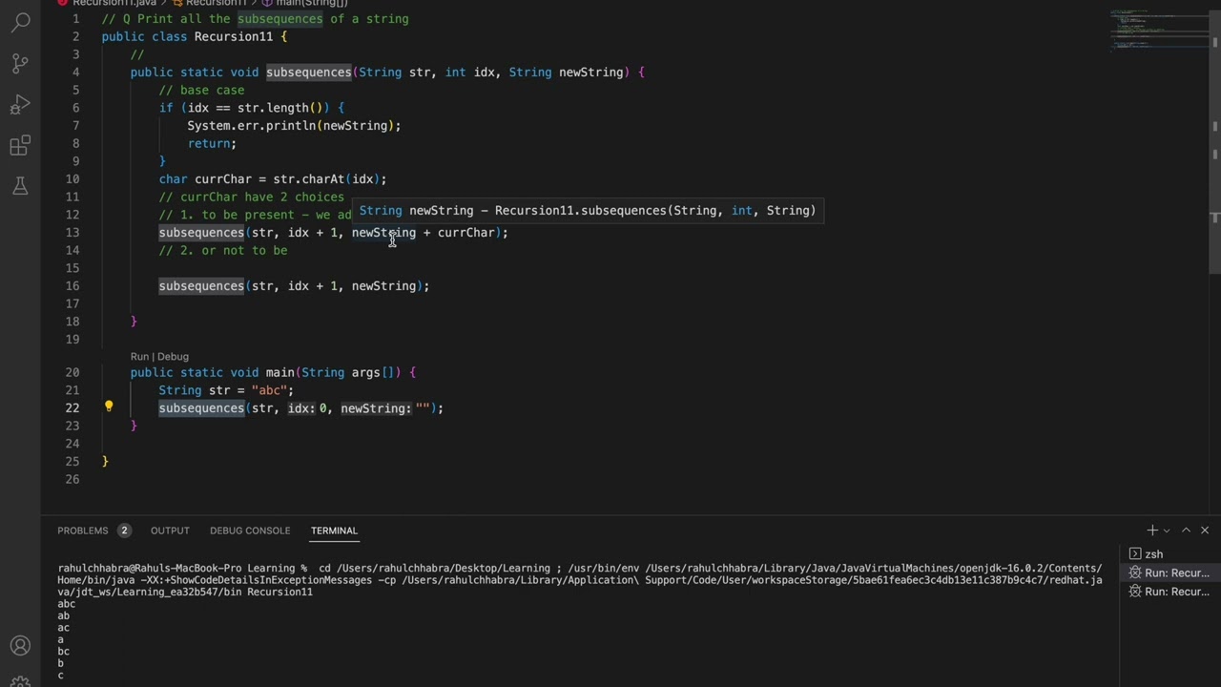This screenshot has height=687, width=1221.
Task: Click the "abc" output line in terminal
Action: (66, 604)
